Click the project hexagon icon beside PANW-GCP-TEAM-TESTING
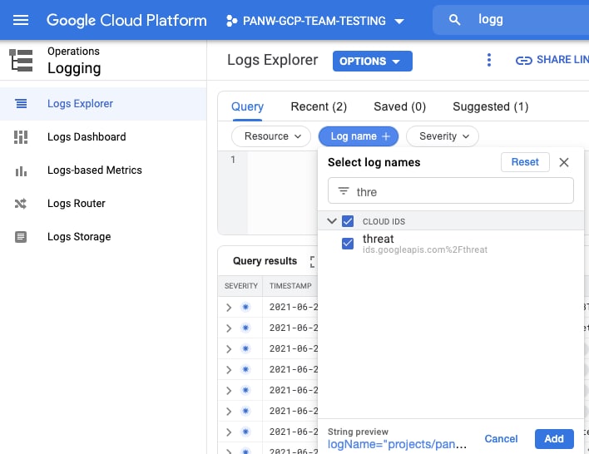This screenshot has height=454, width=589. point(231,21)
